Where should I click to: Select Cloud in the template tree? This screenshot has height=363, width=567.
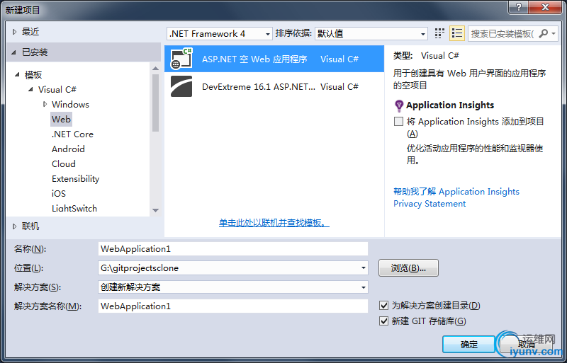64,163
